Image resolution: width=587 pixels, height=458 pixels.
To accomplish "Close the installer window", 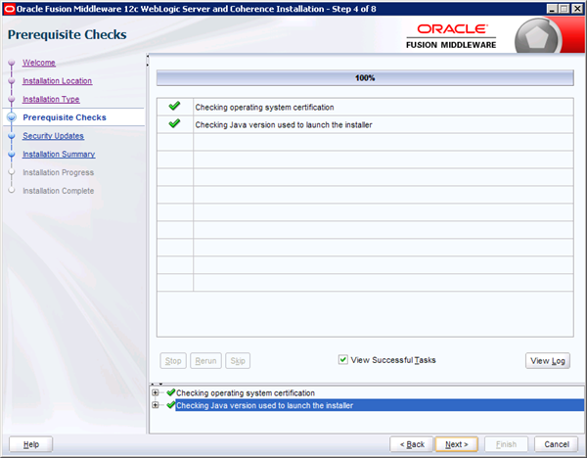I will 577,9.
